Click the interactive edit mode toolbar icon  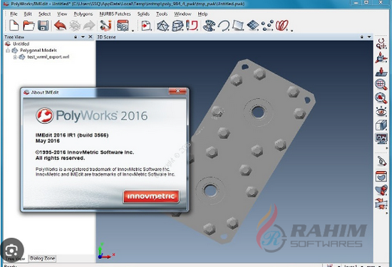click(105, 26)
